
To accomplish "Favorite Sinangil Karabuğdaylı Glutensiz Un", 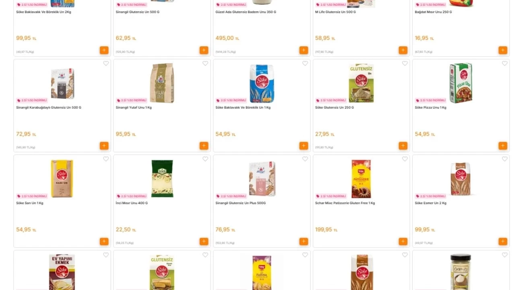I will pos(106,64).
